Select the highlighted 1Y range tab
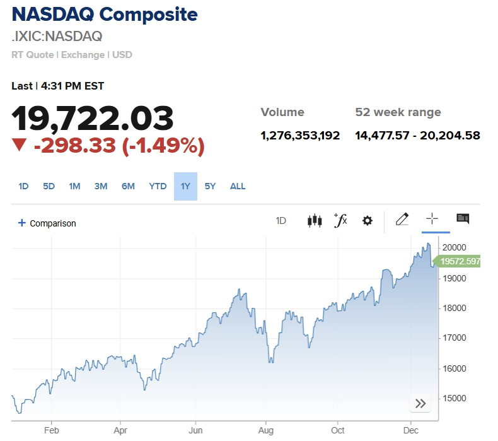 185,186
